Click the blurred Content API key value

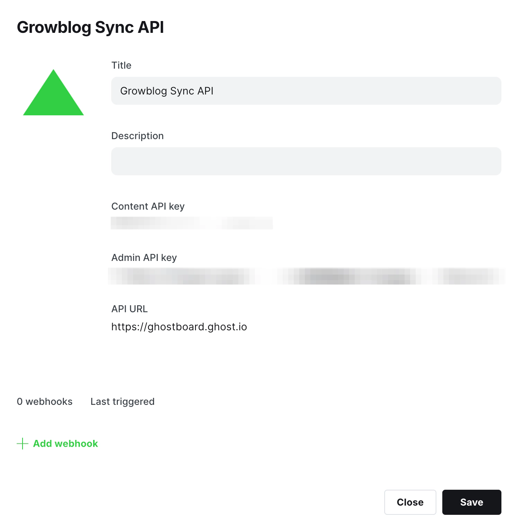[x=192, y=223]
